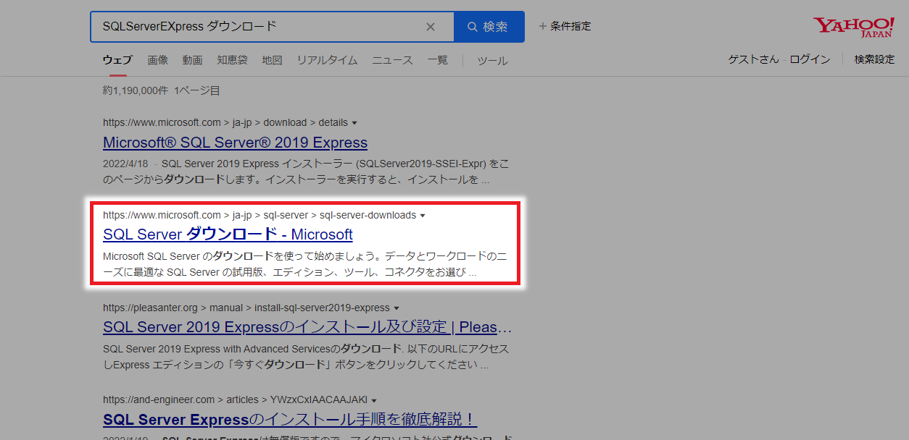Click the blue 検索 search button

click(489, 27)
